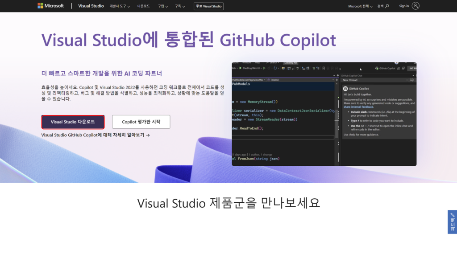The image size is (457, 254).
Task: Click the subtitle 더 빠르고 스마트한 개발을 위한 AI 코딩 파트너
Action: click(101, 74)
